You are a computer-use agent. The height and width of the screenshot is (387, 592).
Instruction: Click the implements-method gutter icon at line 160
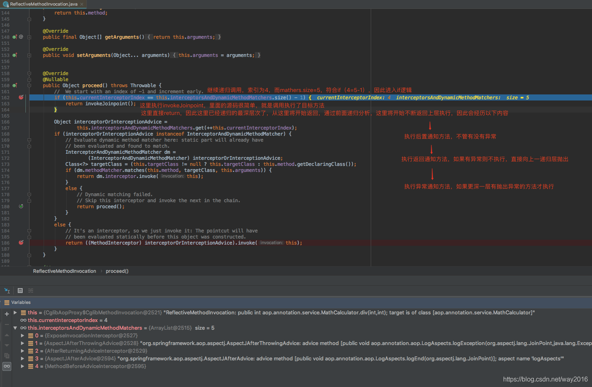[x=15, y=85]
